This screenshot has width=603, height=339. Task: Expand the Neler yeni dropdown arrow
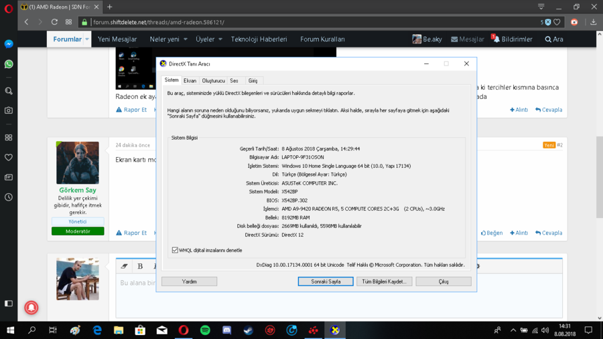(x=186, y=39)
